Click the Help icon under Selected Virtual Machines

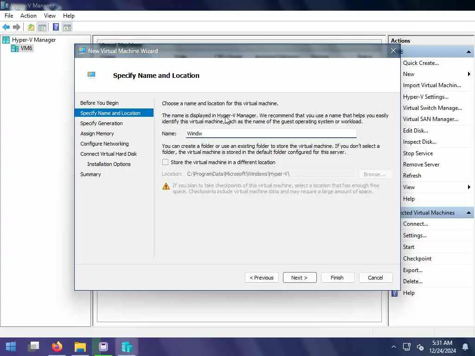click(x=394, y=293)
